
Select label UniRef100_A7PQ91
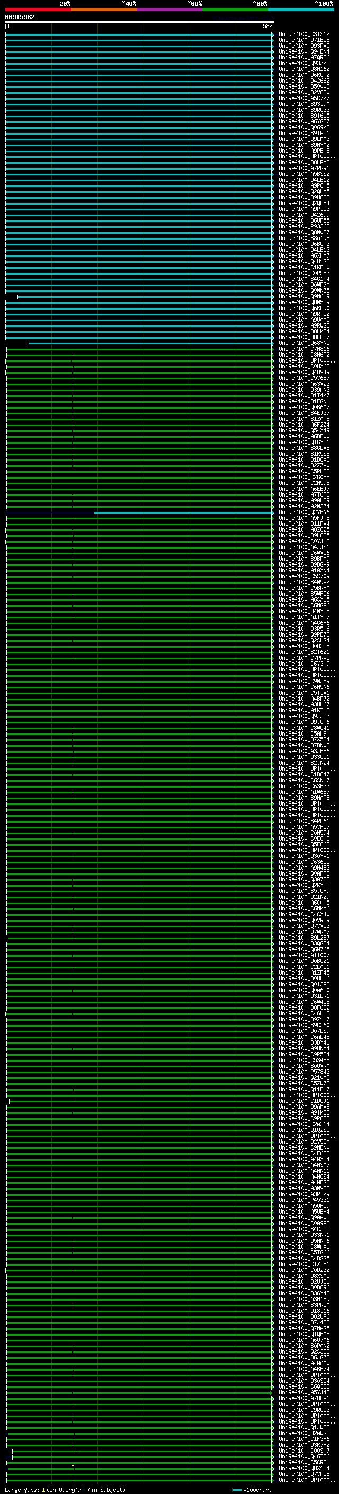[x=304, y=168]
